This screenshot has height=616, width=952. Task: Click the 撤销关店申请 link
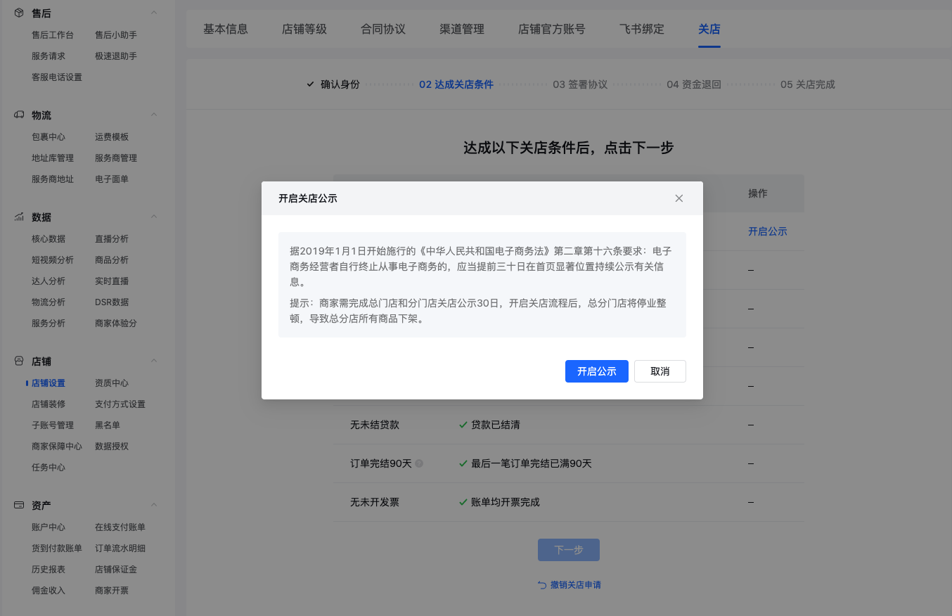point(574,584)
